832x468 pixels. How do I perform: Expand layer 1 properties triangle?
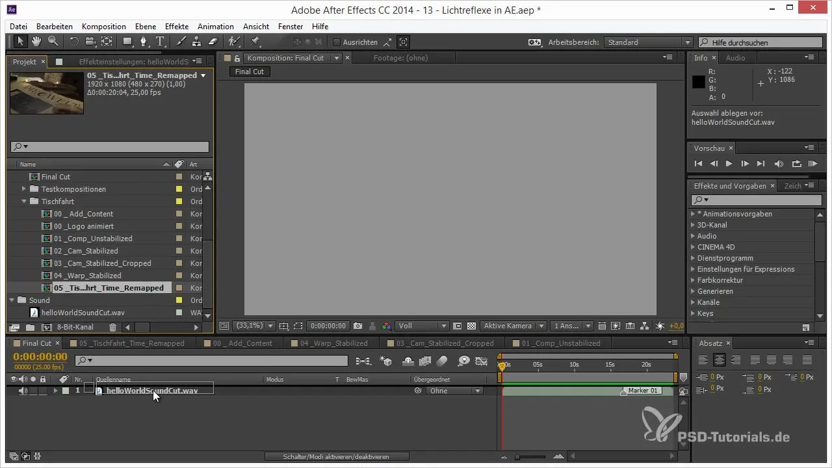(x=55, y=391)
